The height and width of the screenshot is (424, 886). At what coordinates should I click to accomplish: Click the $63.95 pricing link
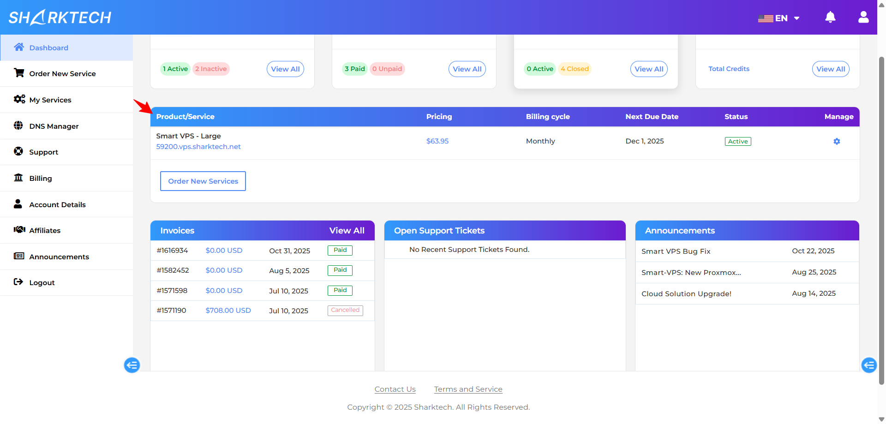pyautogui.click(x=437, y=141)
